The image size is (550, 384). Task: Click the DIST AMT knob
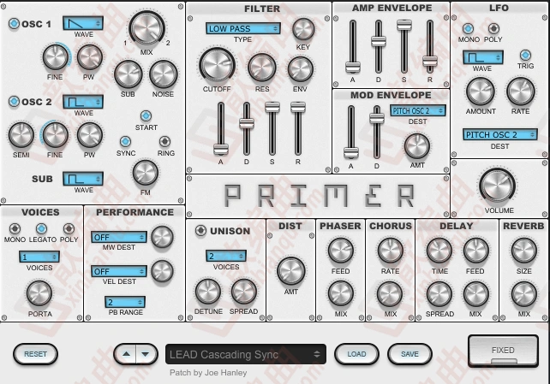click(291, 271)
